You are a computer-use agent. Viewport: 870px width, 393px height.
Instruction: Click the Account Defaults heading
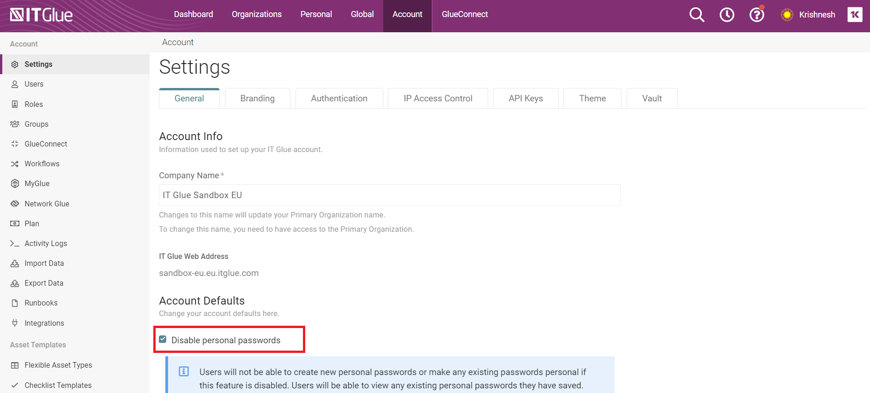202,301
